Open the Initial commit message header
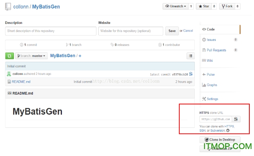Image resolution: width=254 pixels, height=156 pixels. click(16, 66)
